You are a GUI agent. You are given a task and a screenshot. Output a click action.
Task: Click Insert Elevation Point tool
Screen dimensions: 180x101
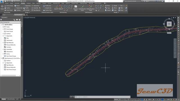82,8
